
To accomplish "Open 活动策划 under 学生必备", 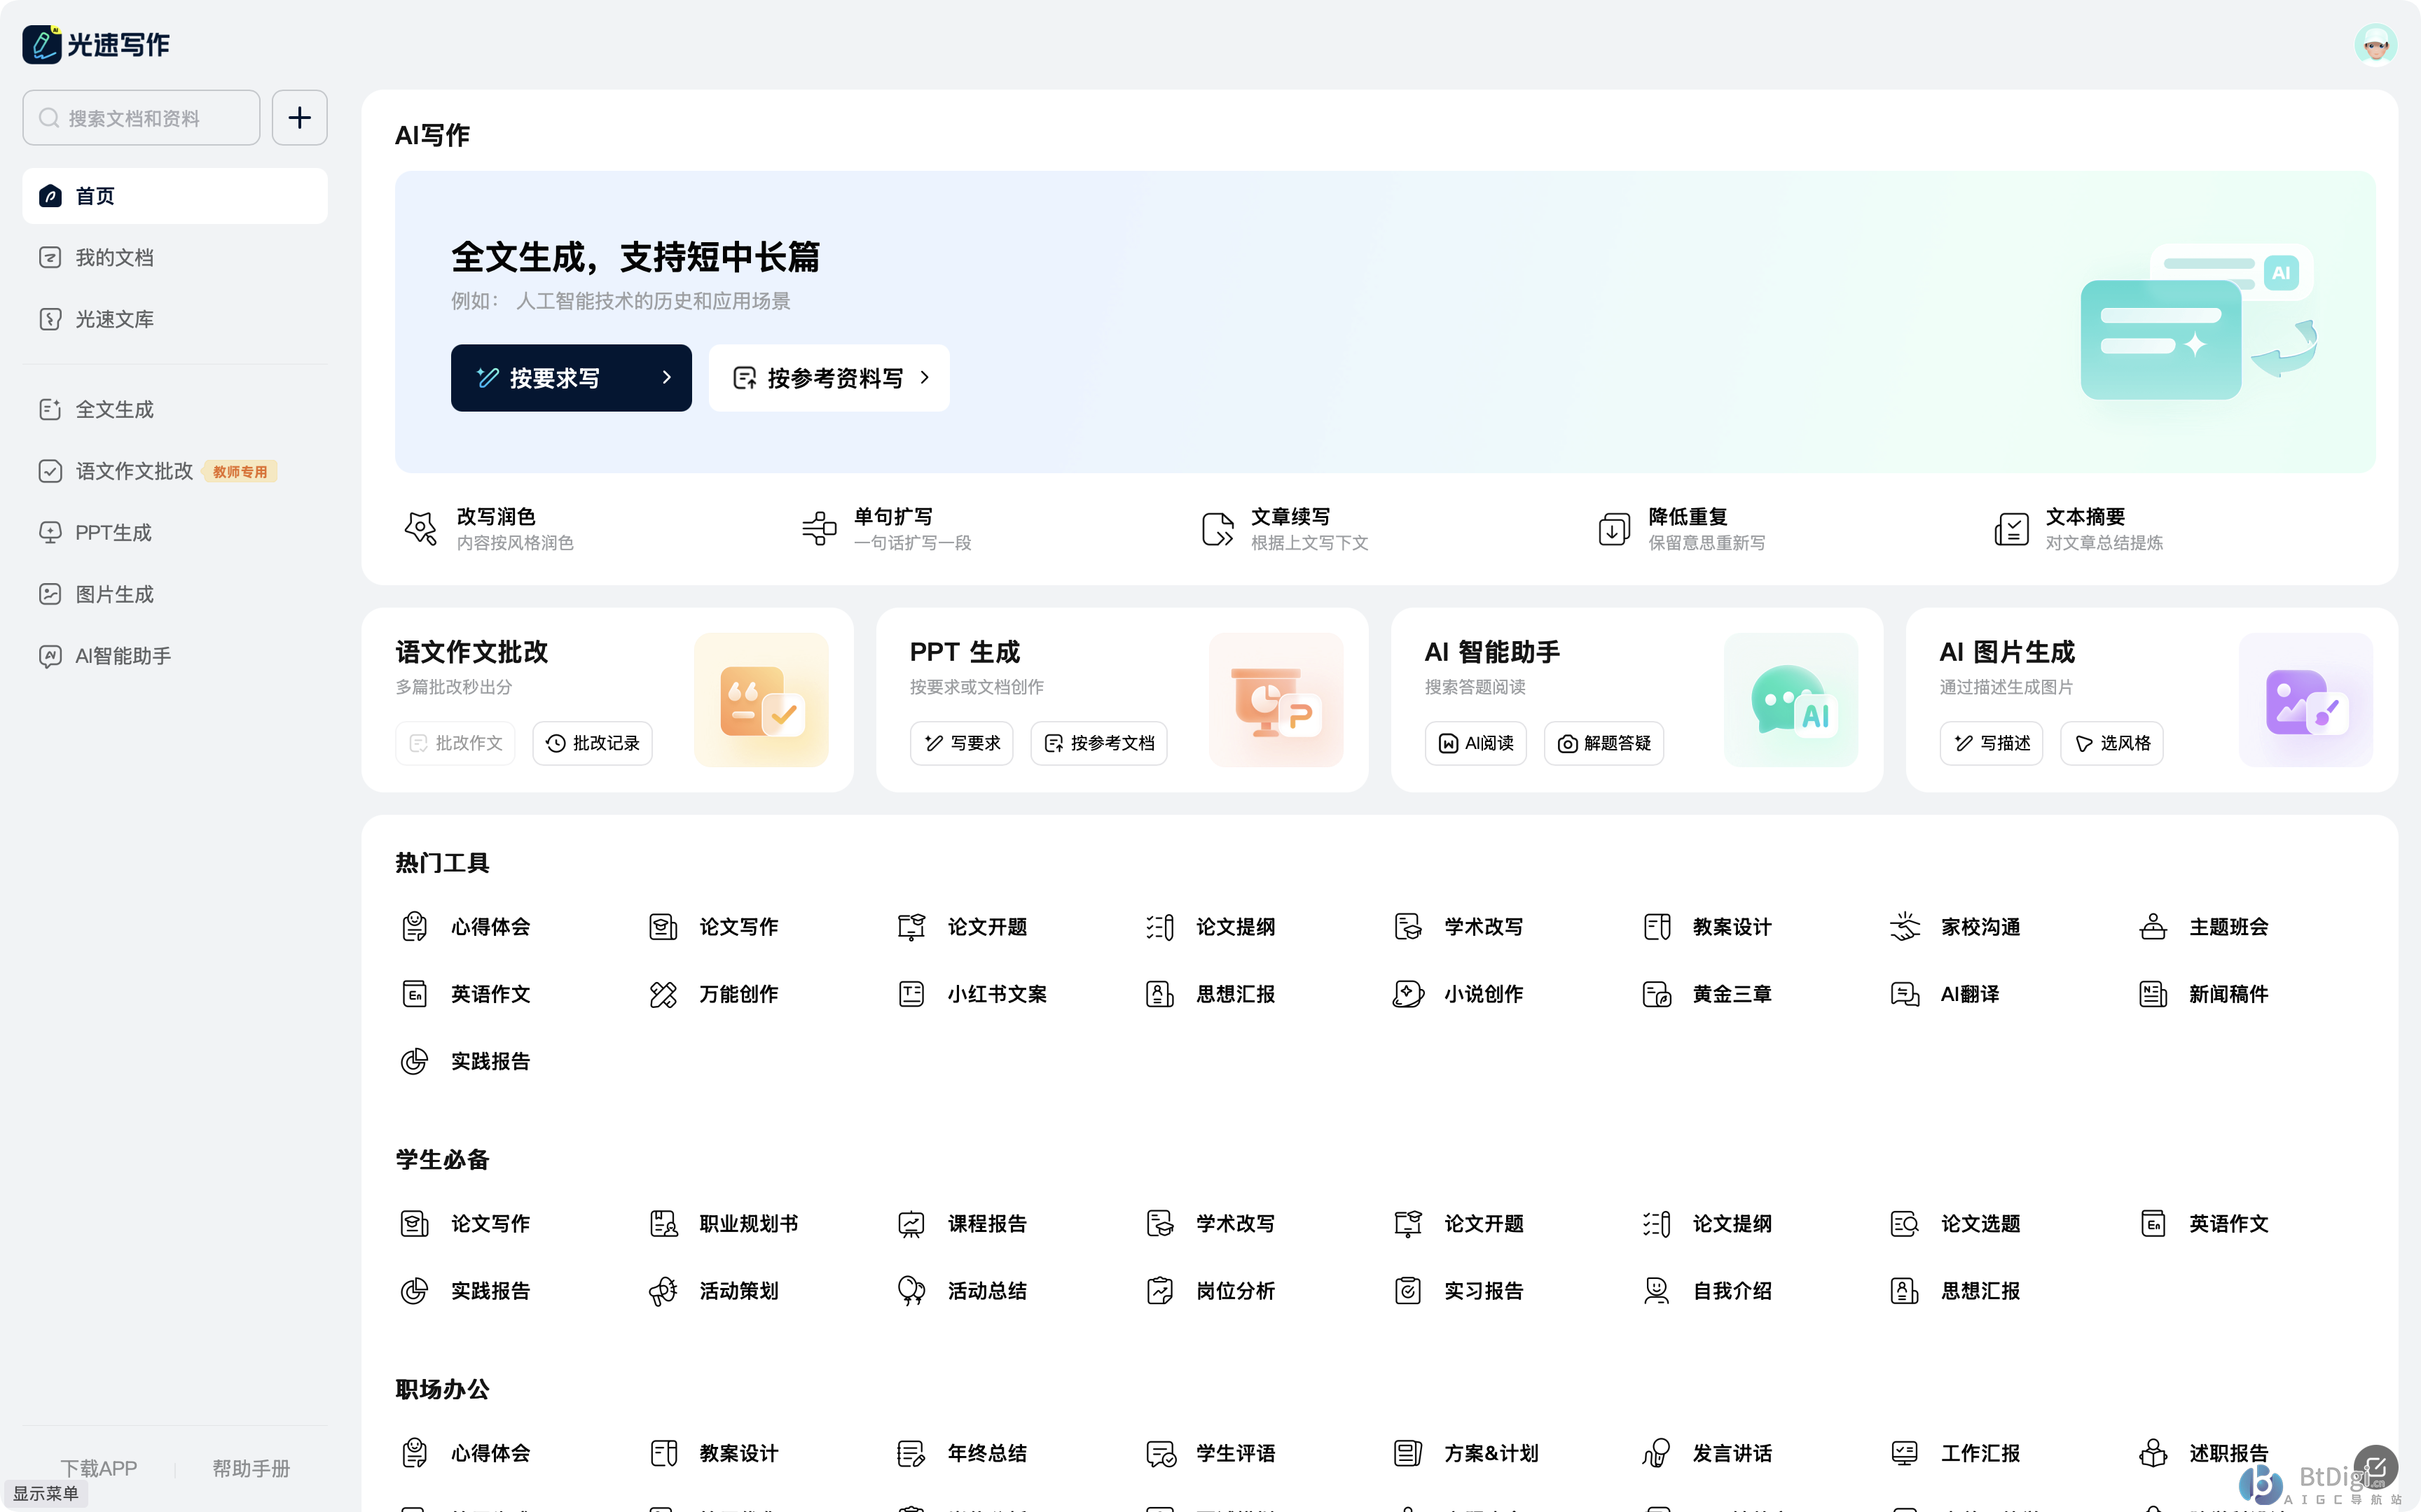I will click(x=713, y=1291).
